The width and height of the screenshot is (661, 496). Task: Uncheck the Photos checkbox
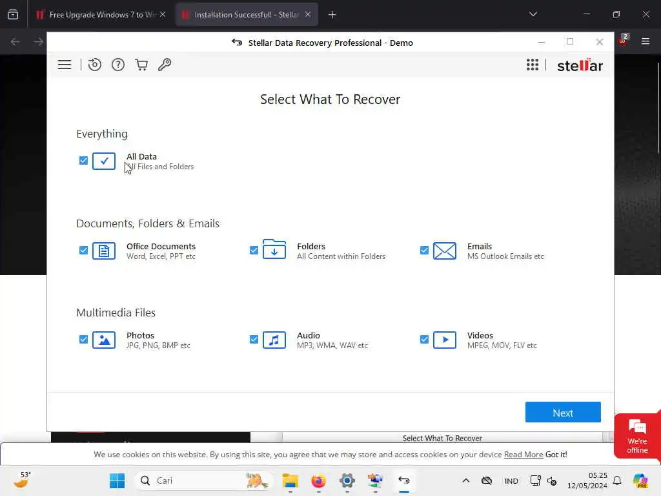tap(83, 339)
